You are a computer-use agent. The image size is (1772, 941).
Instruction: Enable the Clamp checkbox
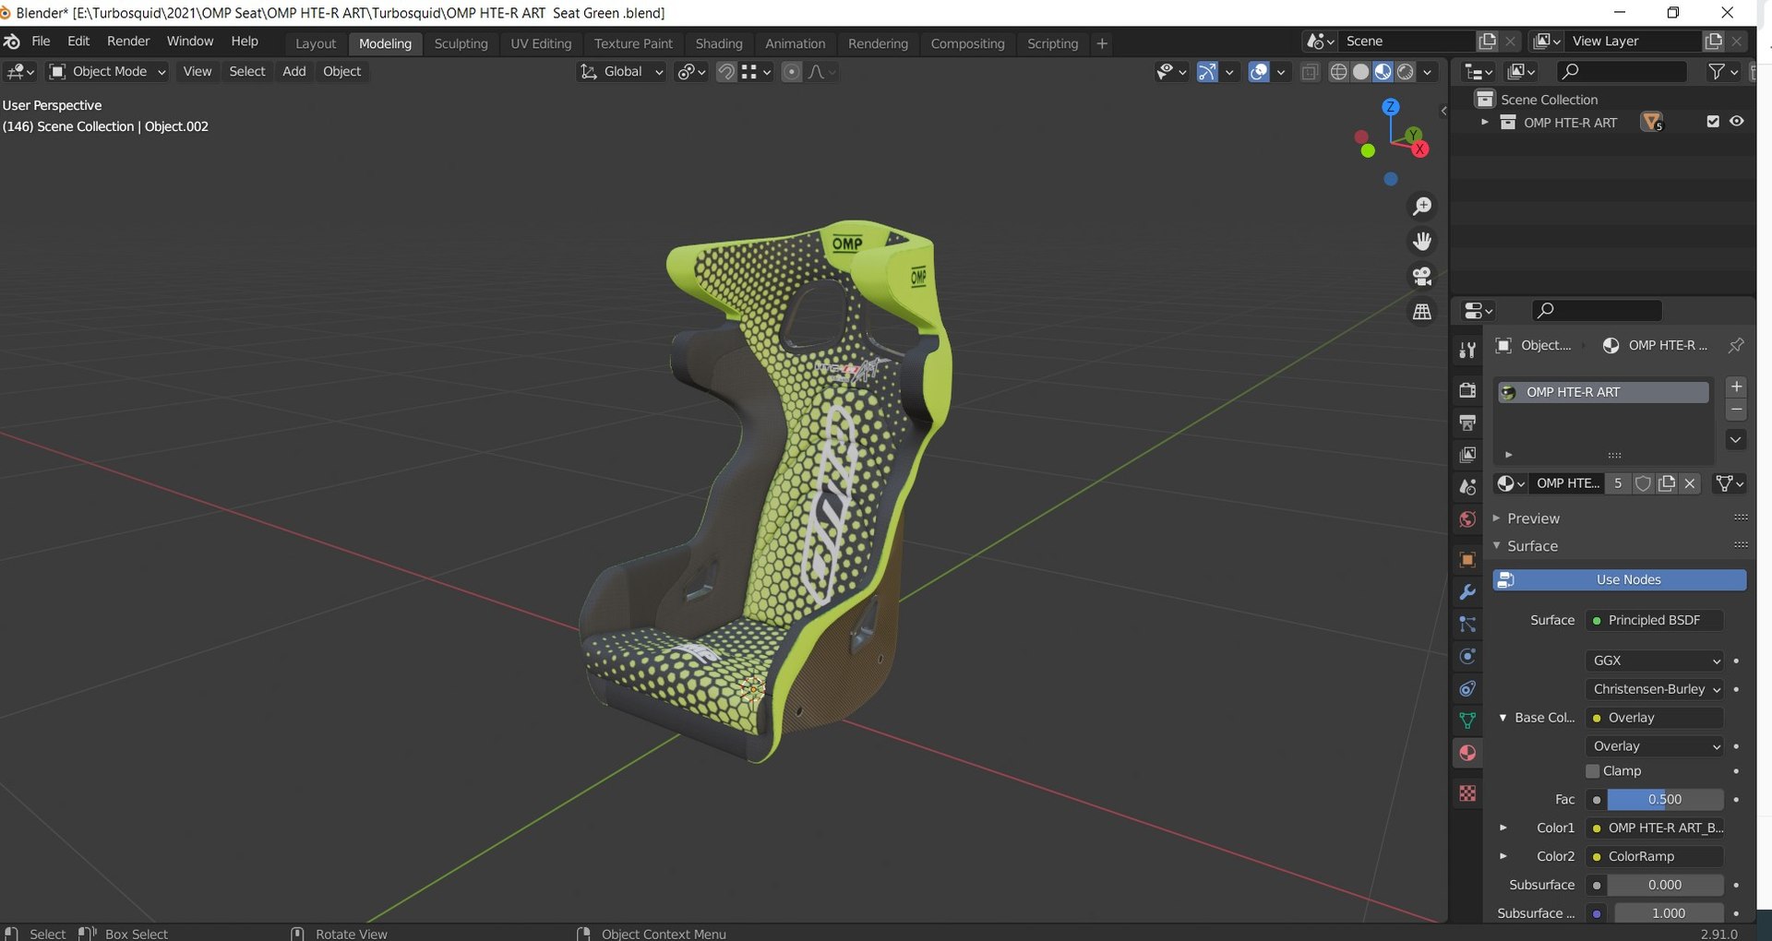tap(1592, 771)
